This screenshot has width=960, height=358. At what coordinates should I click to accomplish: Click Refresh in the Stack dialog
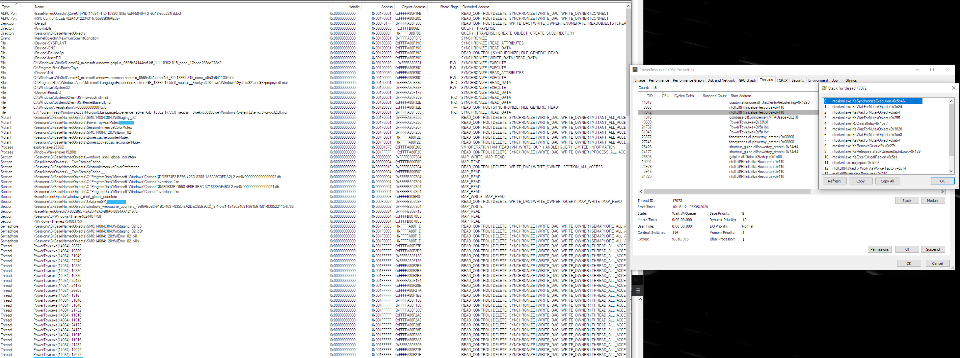point(834,181)
